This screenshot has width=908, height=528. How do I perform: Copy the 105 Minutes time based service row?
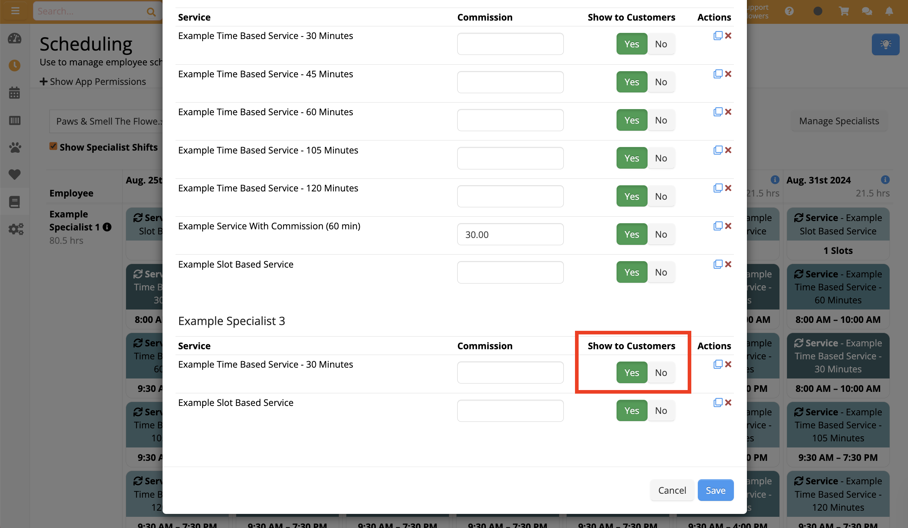point(718,150)
